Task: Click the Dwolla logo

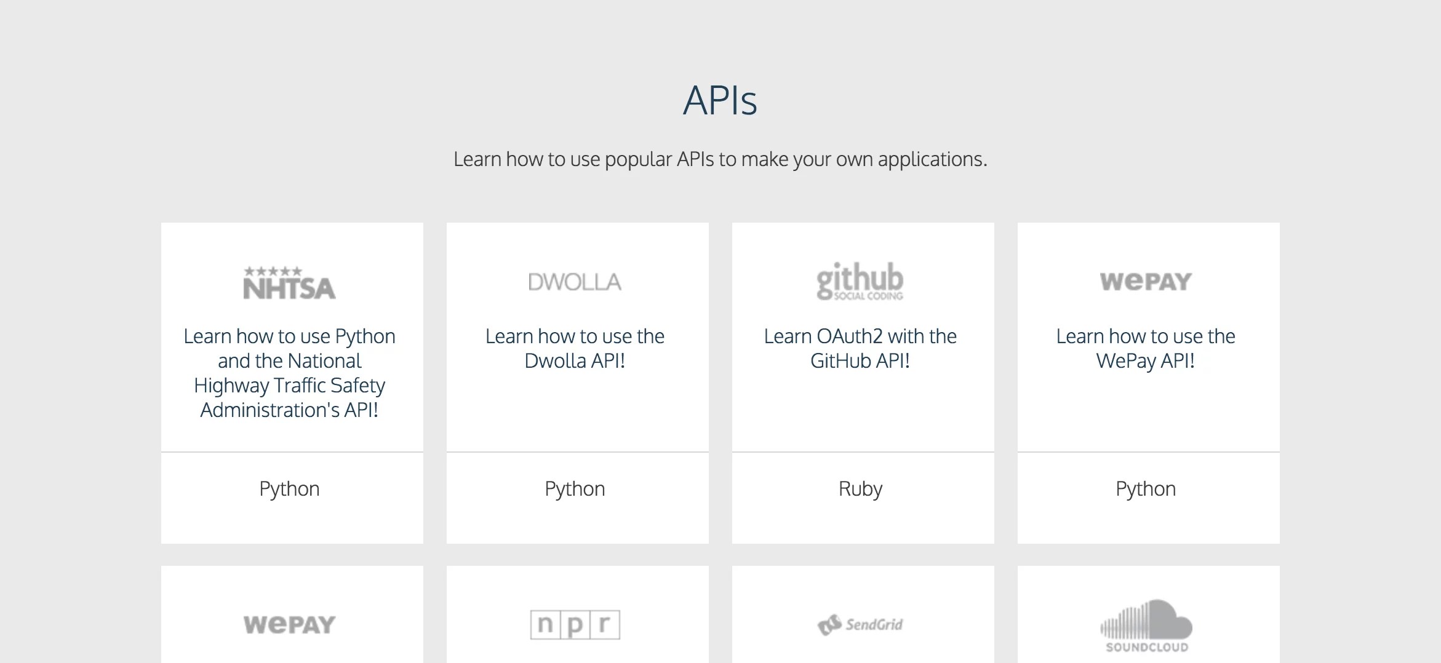Action: 575,282
